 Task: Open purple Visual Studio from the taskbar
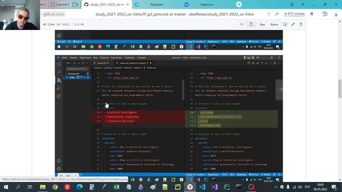pos(214,187)
